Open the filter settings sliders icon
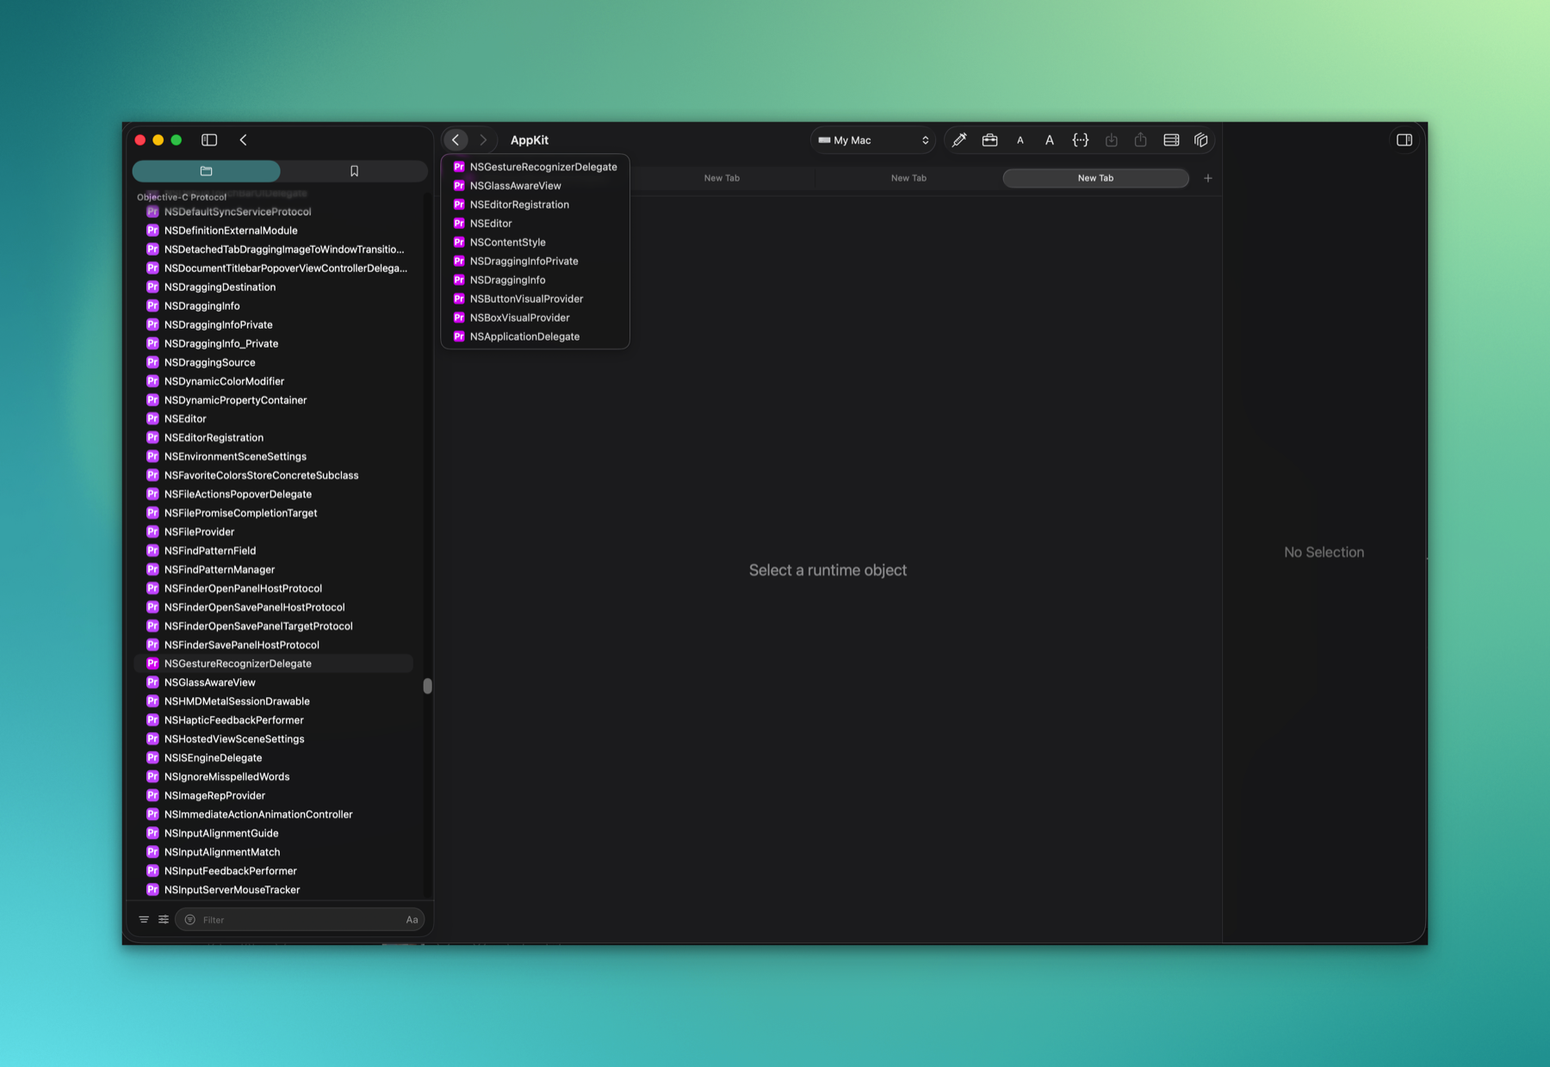The width and height of the screenshot is (1550, 1067). [164, 920]
